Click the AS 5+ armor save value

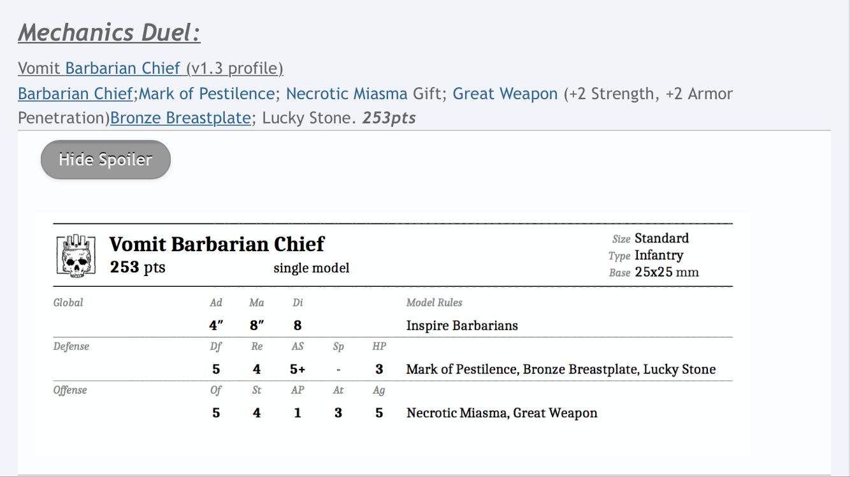(x=298, y=370)
